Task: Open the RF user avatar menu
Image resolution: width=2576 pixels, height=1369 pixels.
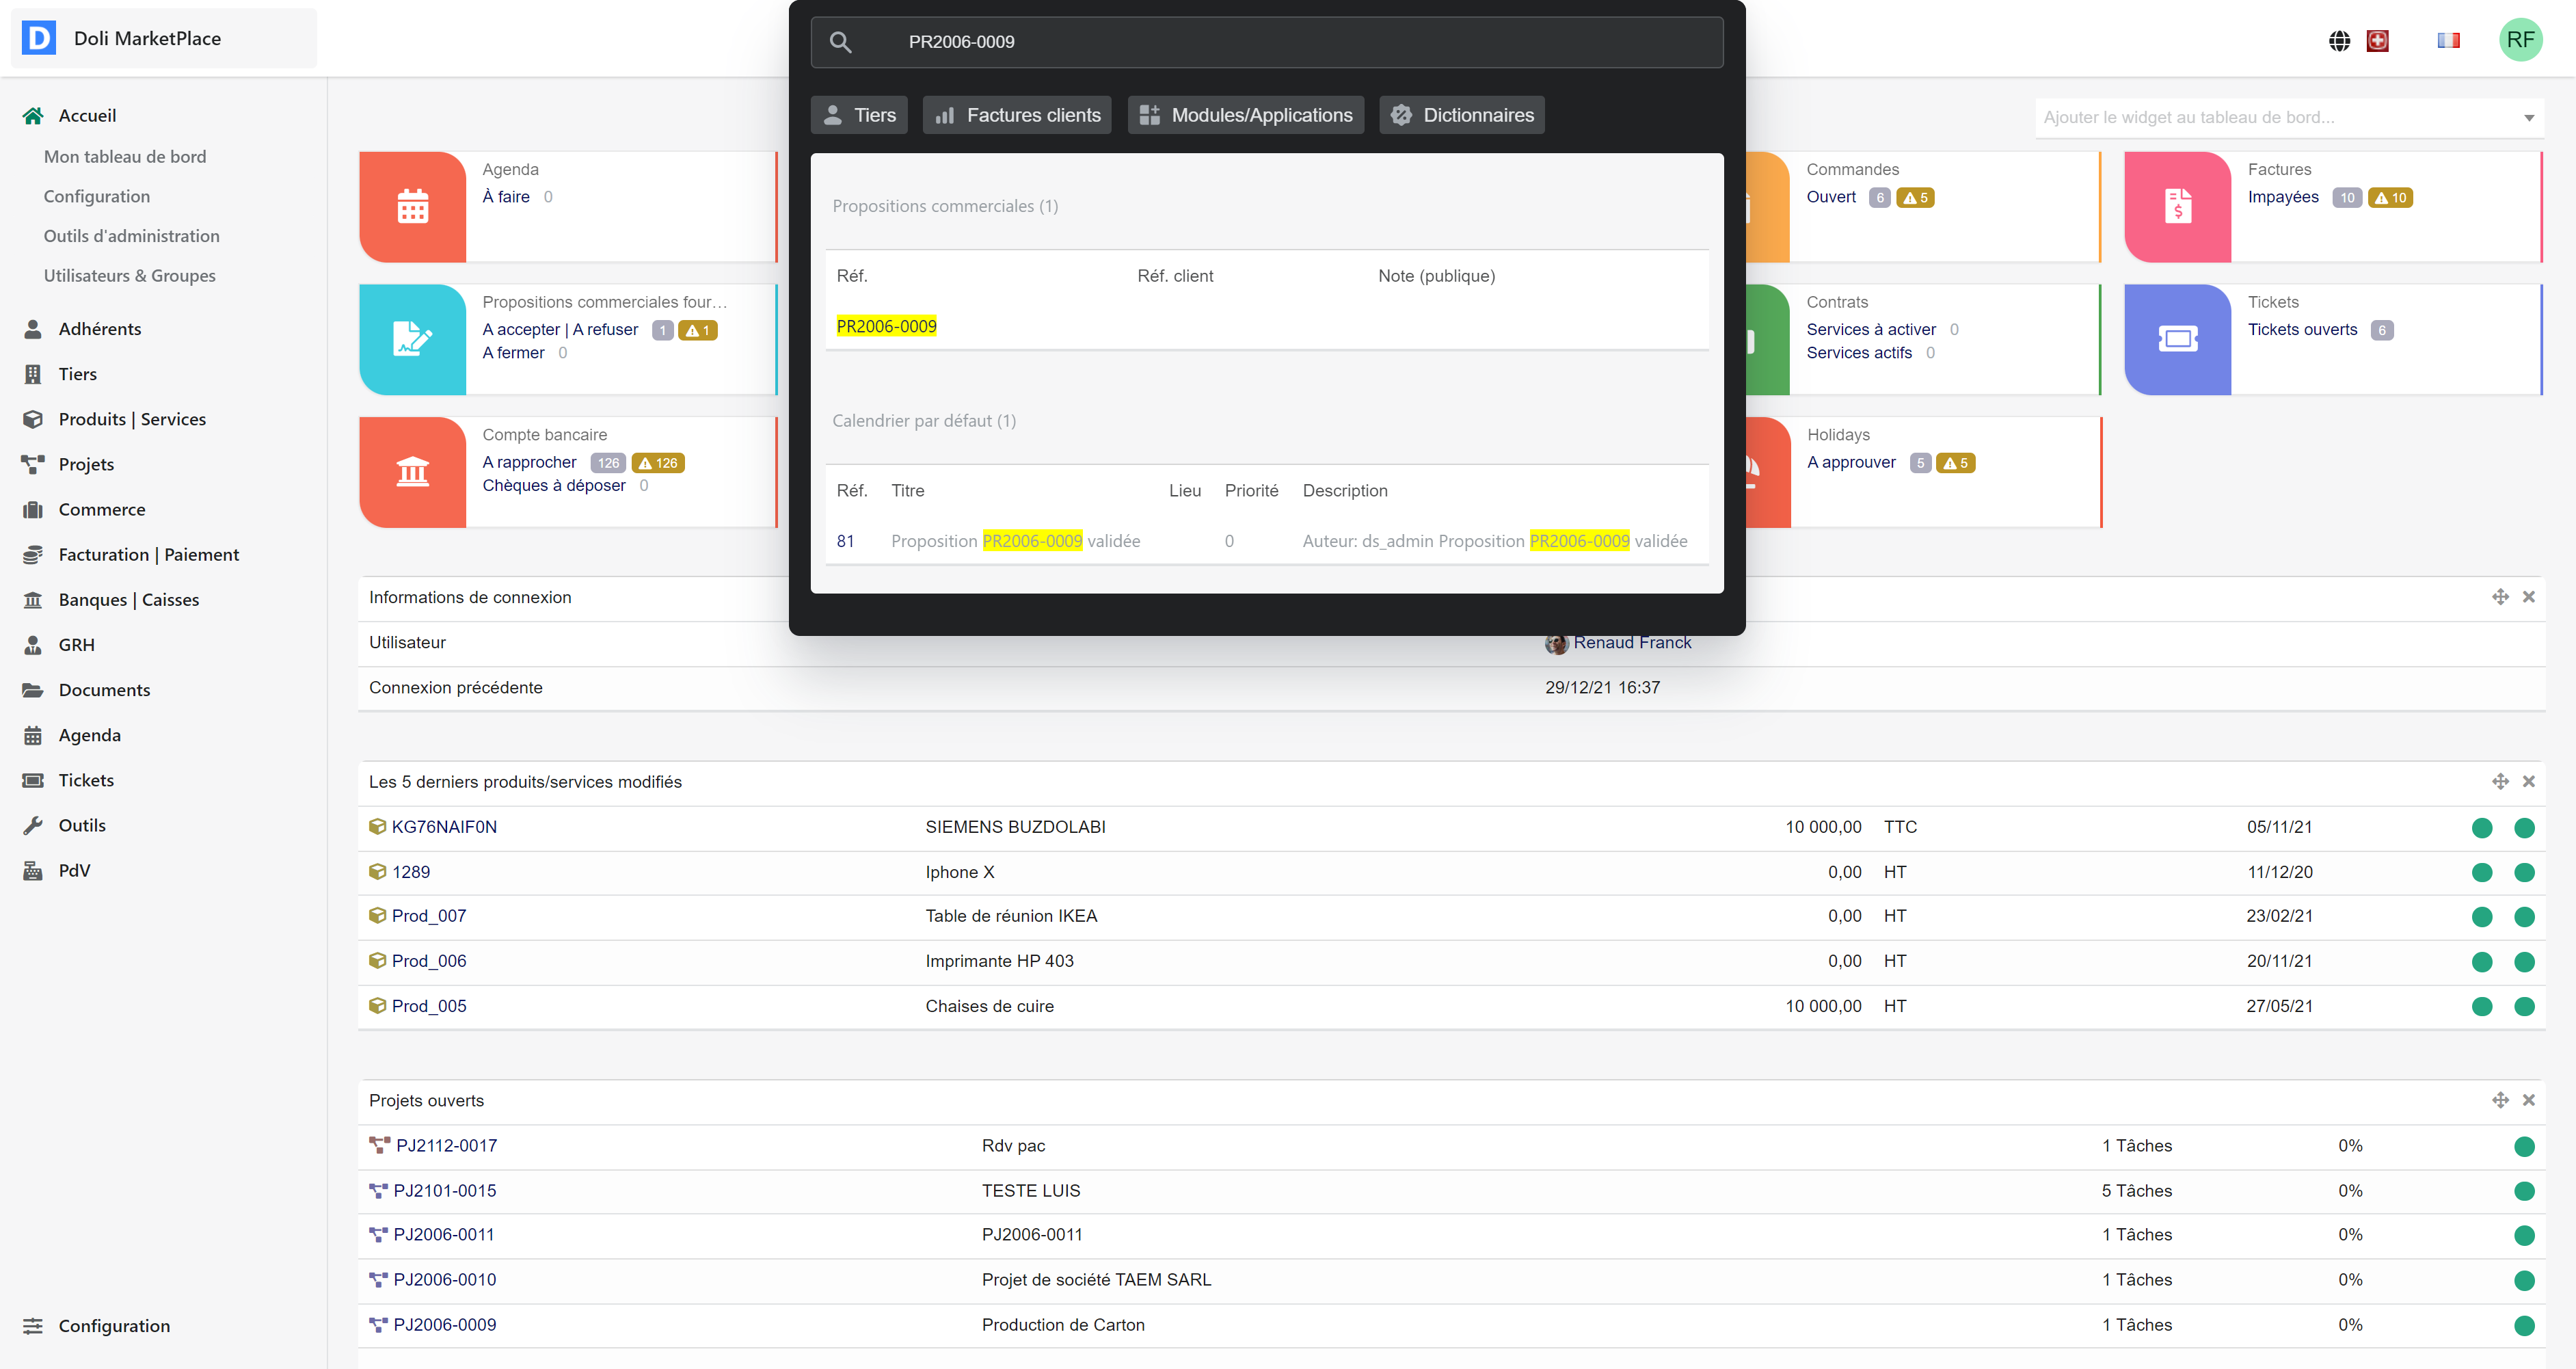Action: click(2520, 40)
